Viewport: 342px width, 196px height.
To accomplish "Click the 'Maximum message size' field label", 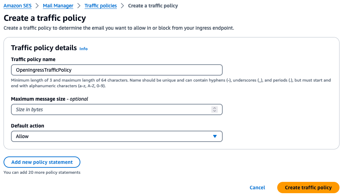I will [x=38, y=99].
